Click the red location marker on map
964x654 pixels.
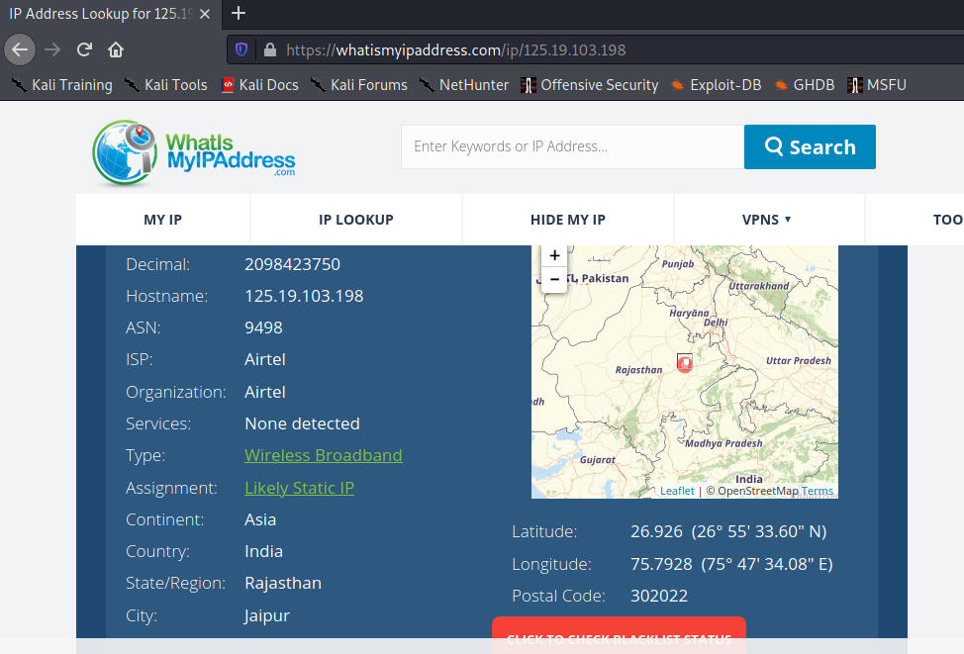point(684,363)
